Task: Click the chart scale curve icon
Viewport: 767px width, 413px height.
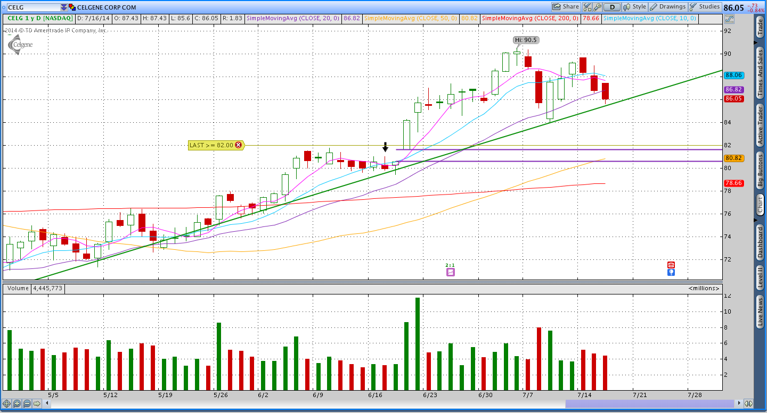Action: pyautogui.click(x=729, y=18)
